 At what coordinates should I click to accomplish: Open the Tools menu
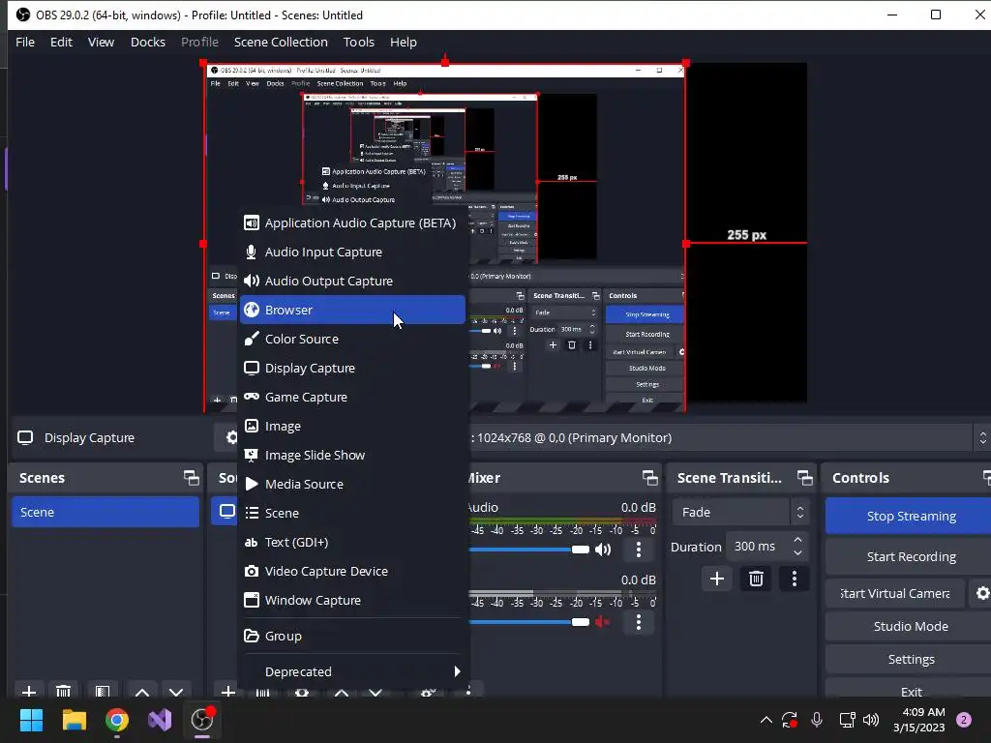359,43
